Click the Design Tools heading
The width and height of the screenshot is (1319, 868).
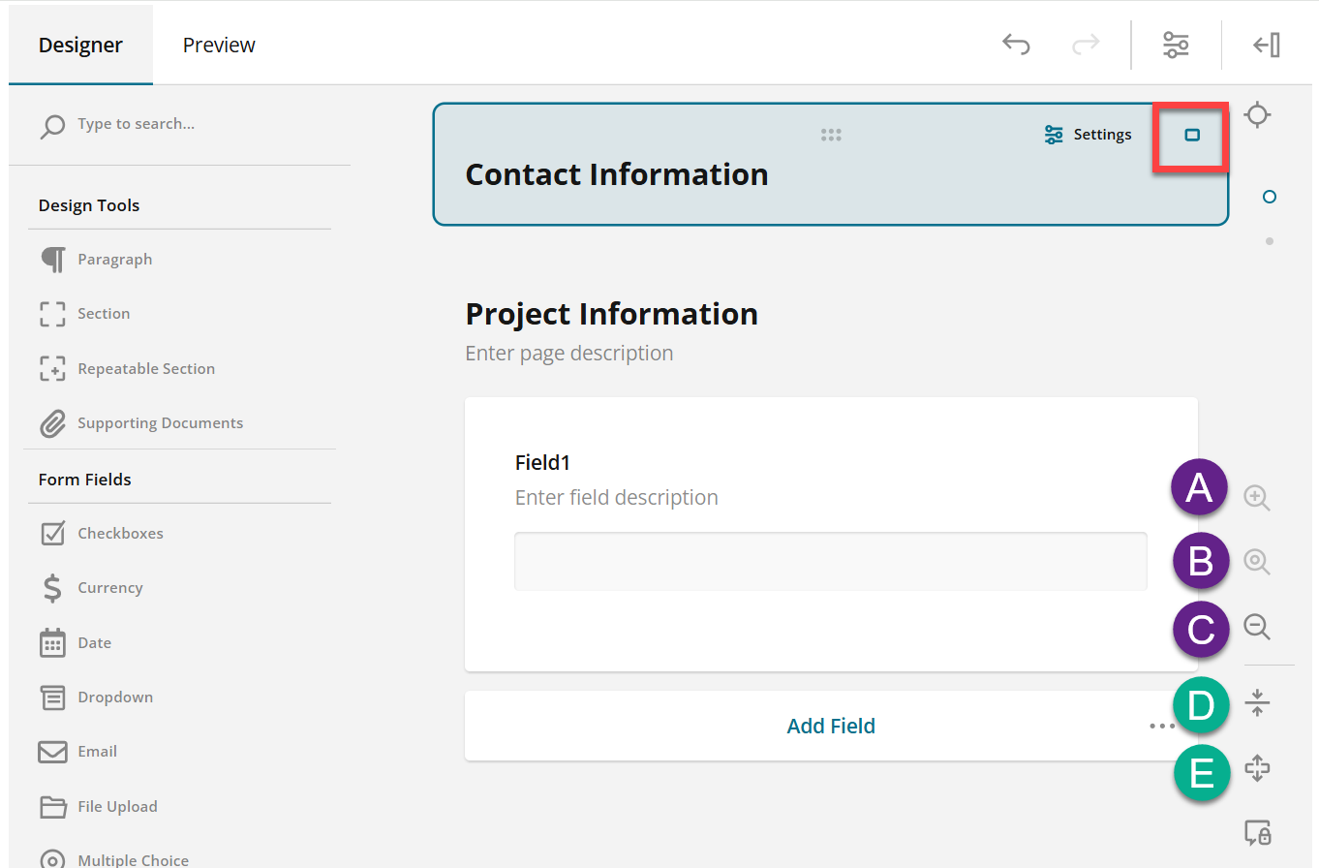click(x=89, y=205)
